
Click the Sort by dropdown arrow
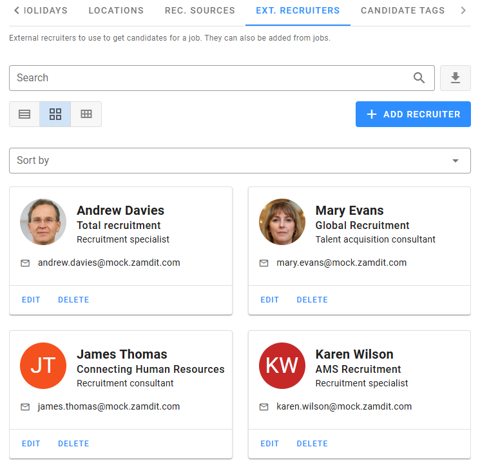point(456,161)
